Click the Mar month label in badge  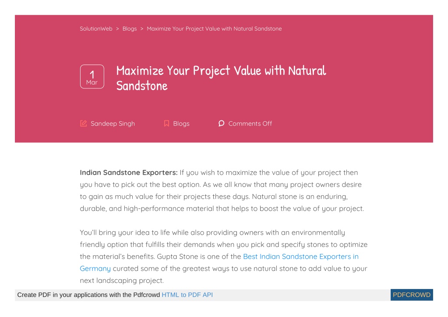pos(92,82)
